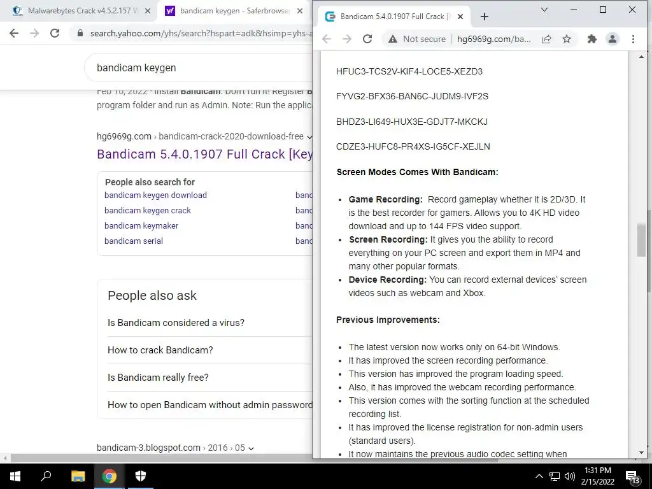Open Windows Security shield in taskbar
652x489 pixels.
click(141, 476)
